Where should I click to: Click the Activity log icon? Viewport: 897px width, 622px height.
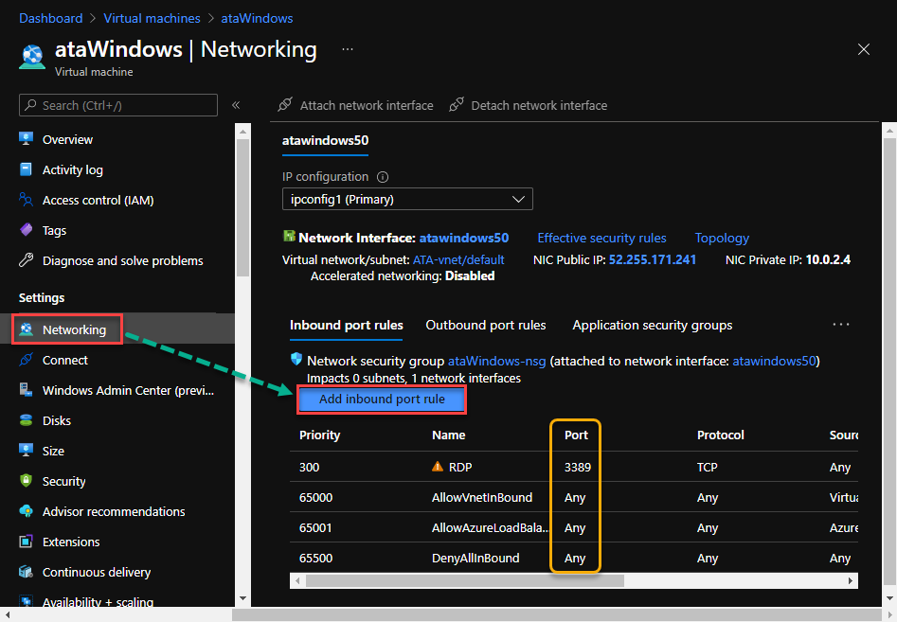(26, 169)
